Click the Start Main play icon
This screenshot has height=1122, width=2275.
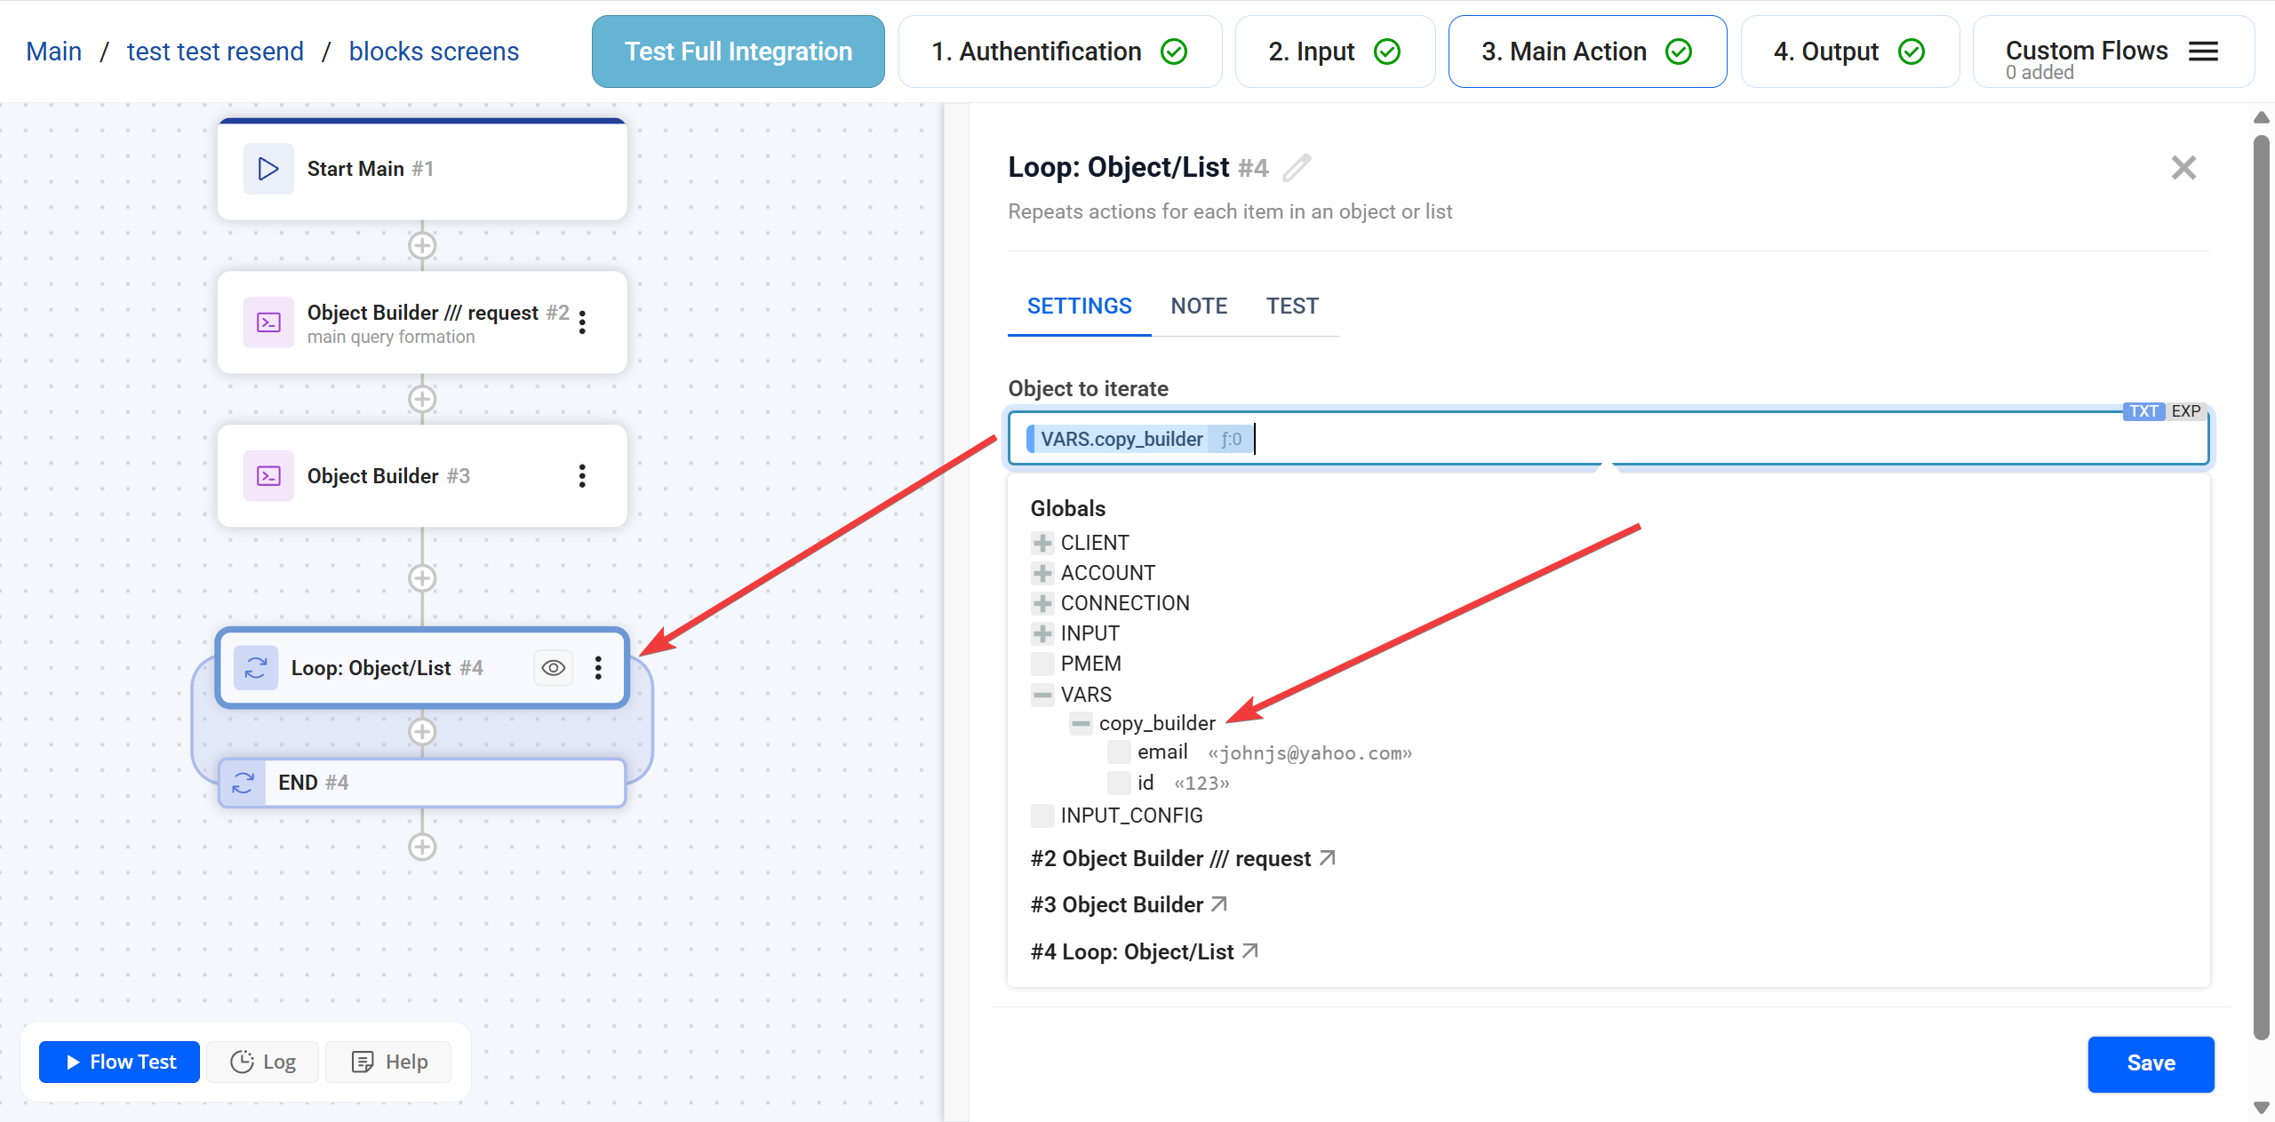tap(268, 169)
